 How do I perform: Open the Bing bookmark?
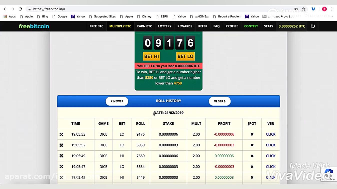point(42,16)
